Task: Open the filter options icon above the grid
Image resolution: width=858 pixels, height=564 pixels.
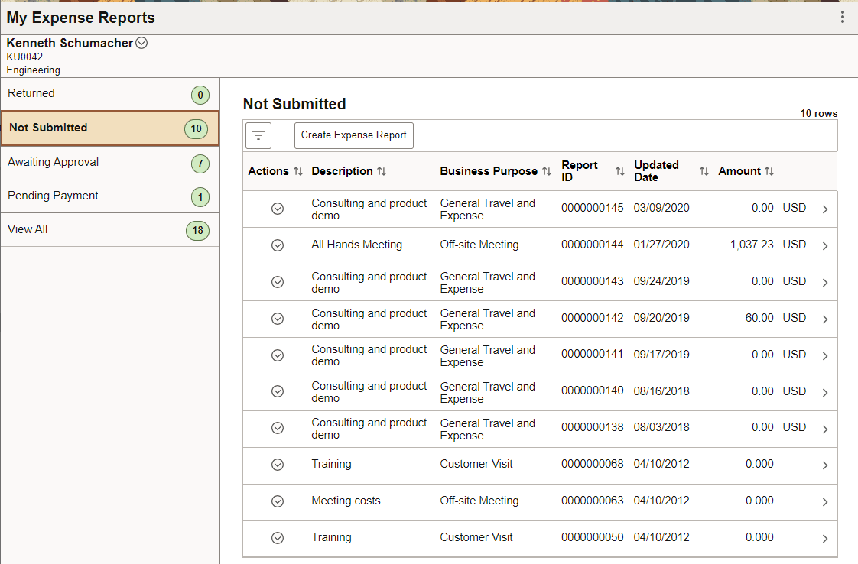Action: (x=258, y=135)
